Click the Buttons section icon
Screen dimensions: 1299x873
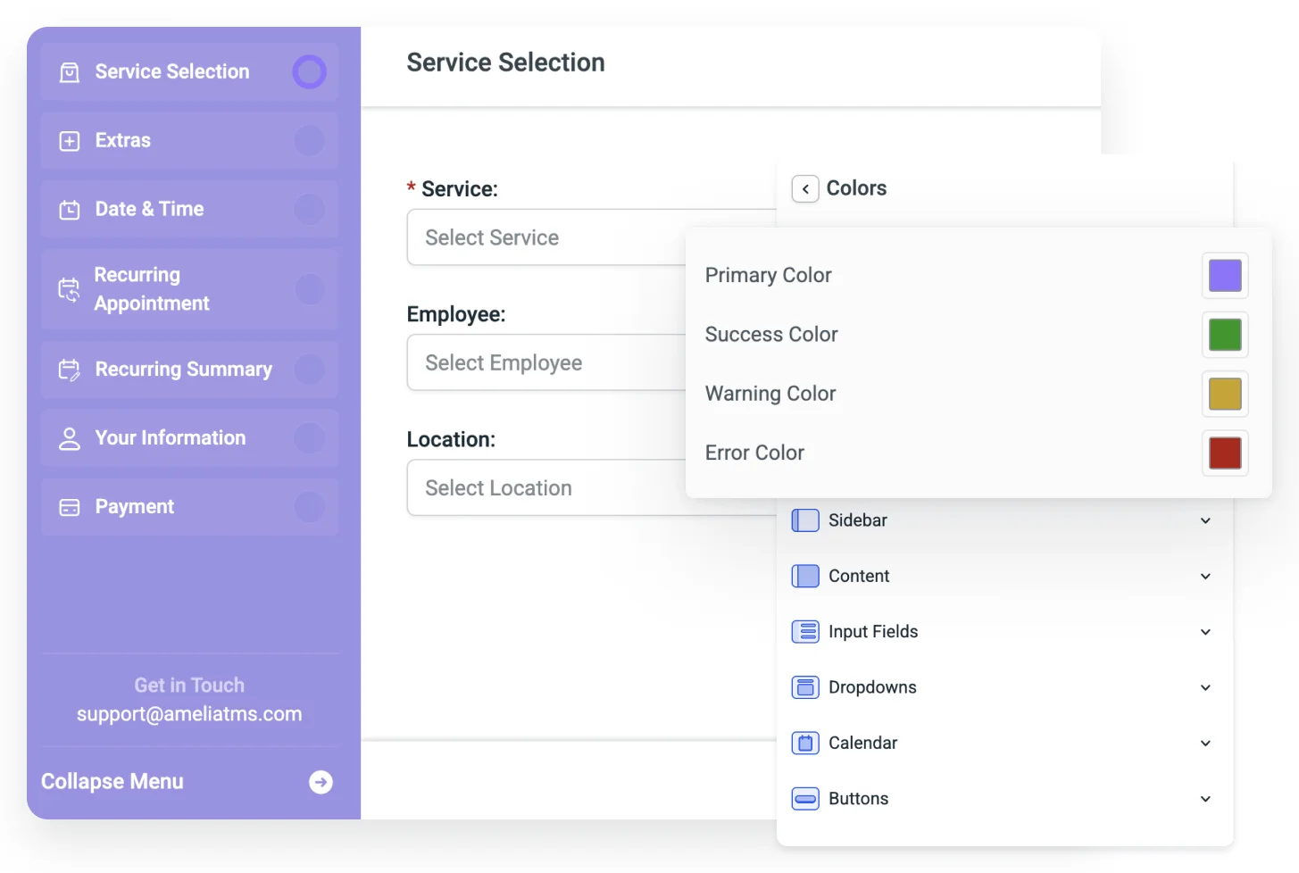[x=804, y=799]
